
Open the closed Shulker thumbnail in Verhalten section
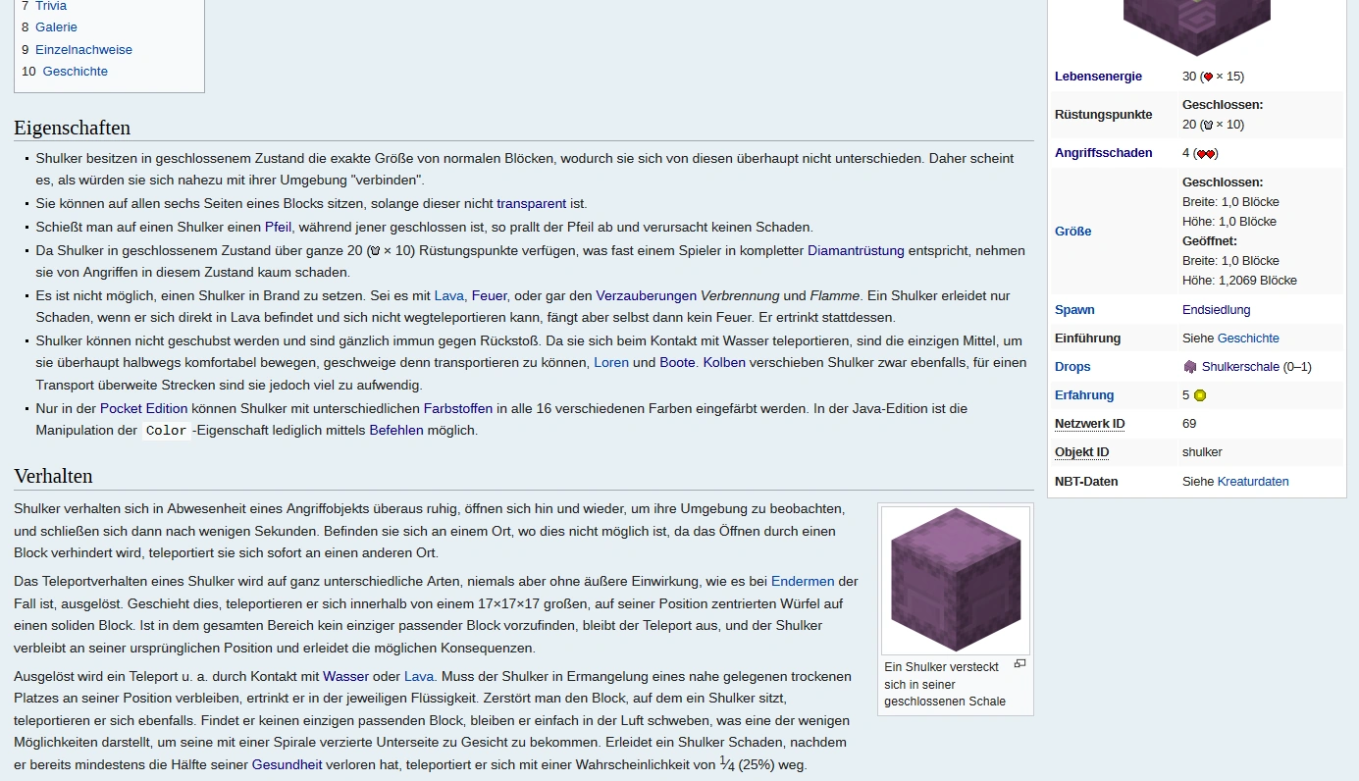pyautogui.click(x=956, y=580)
